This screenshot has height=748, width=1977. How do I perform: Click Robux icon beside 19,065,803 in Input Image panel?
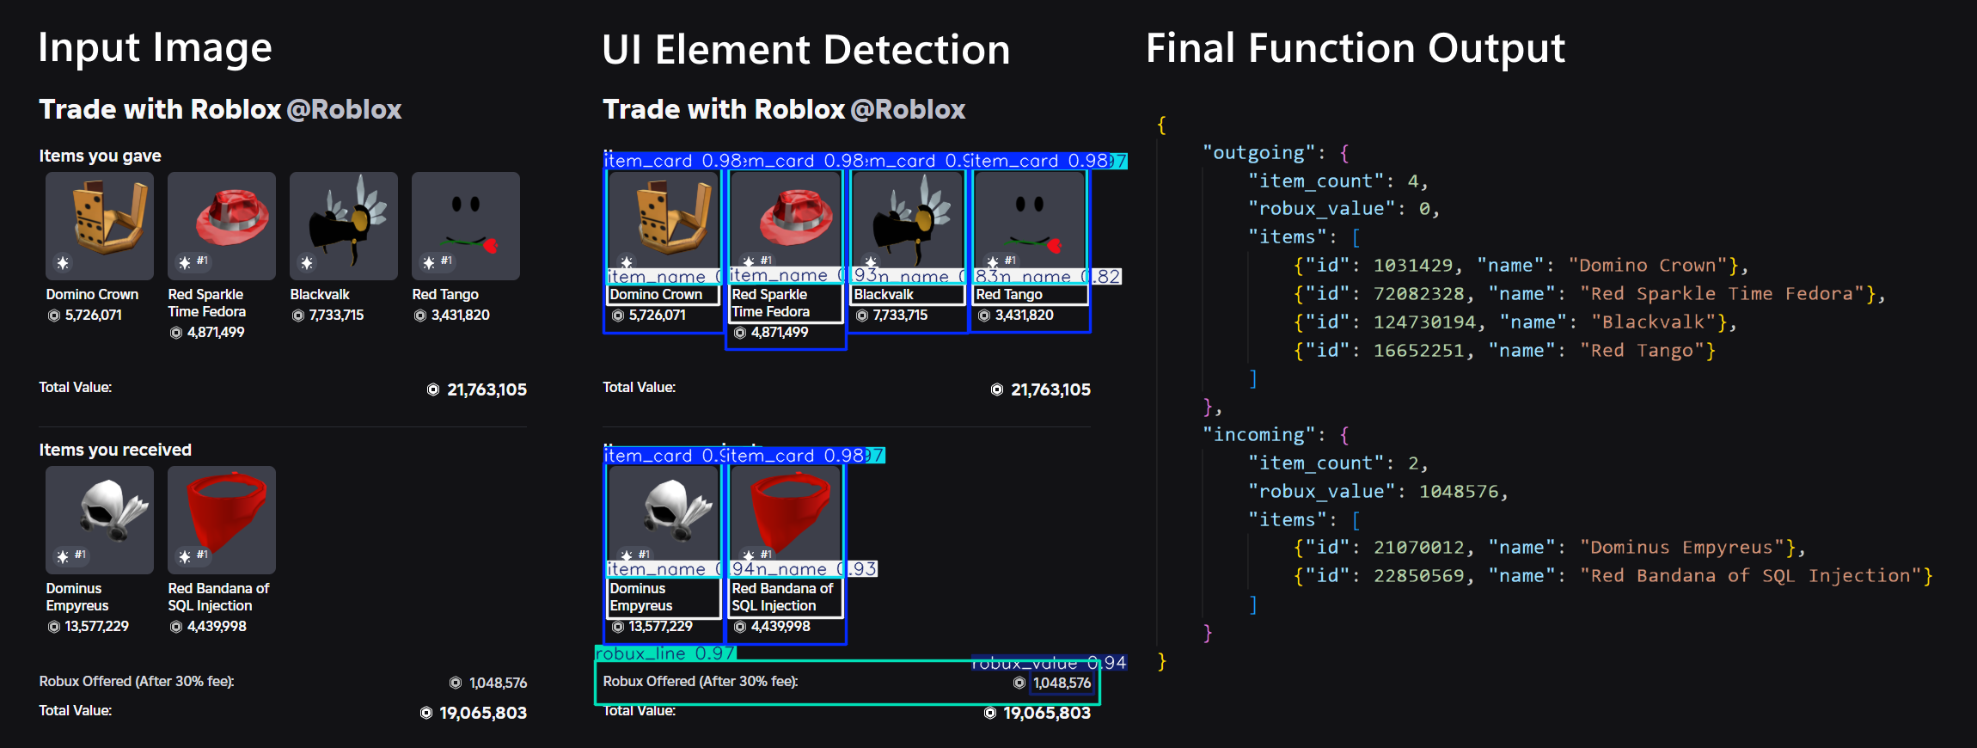pyautogui.click(x=425, y=713)
